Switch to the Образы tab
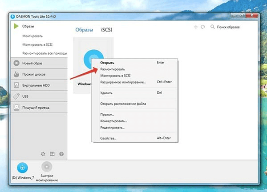Image resolution: width=267 pixels, height=192 pixels. point(84,30)
